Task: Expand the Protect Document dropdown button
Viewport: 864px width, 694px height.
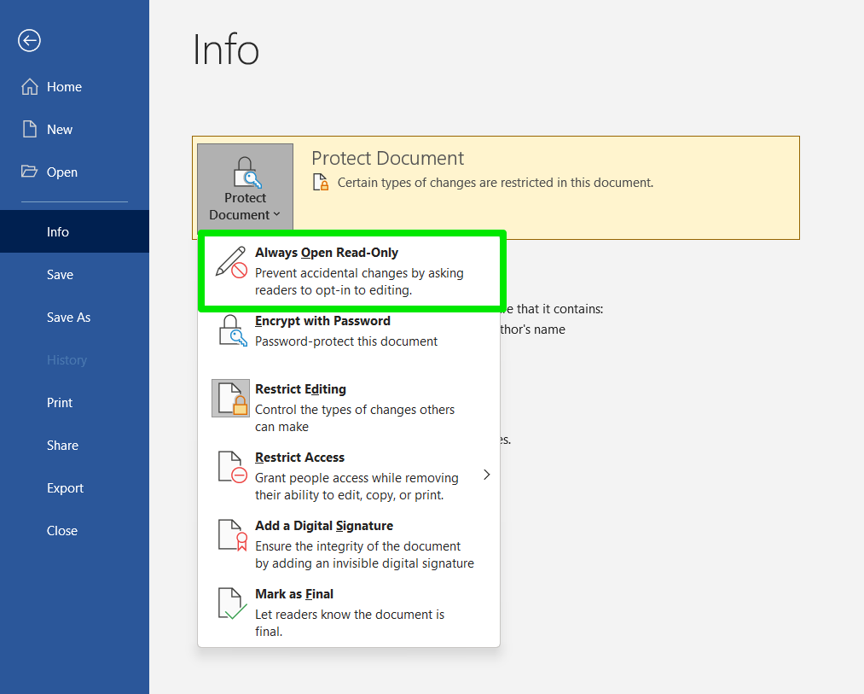Action: click(x=245, y=189)
